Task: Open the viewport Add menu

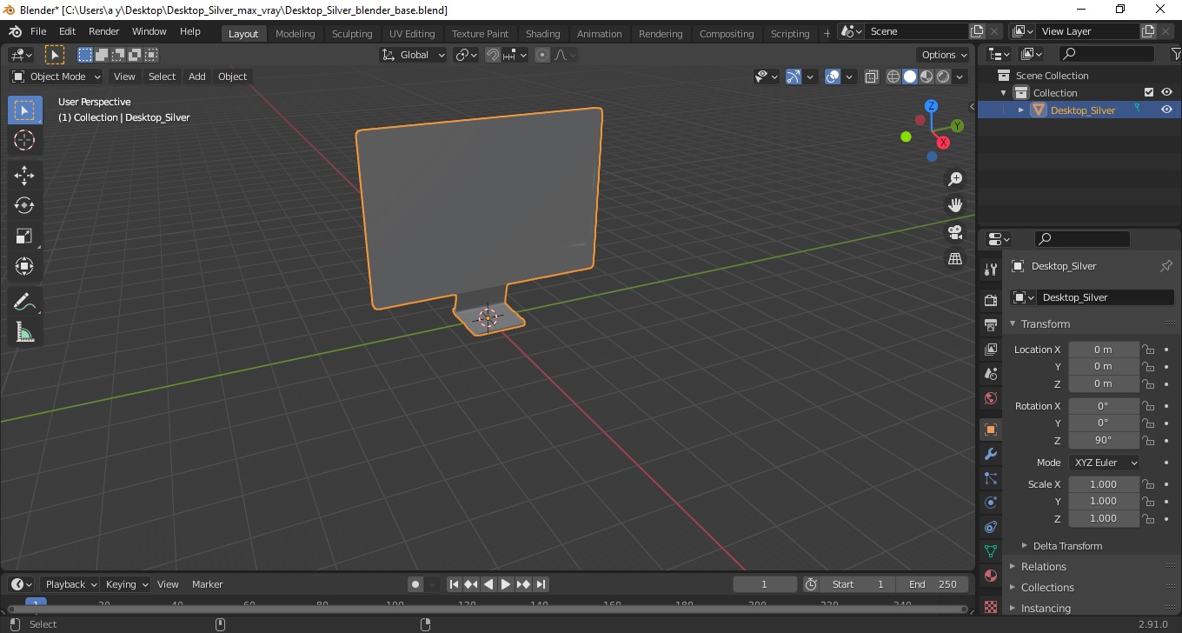Action: coord(197,77)
